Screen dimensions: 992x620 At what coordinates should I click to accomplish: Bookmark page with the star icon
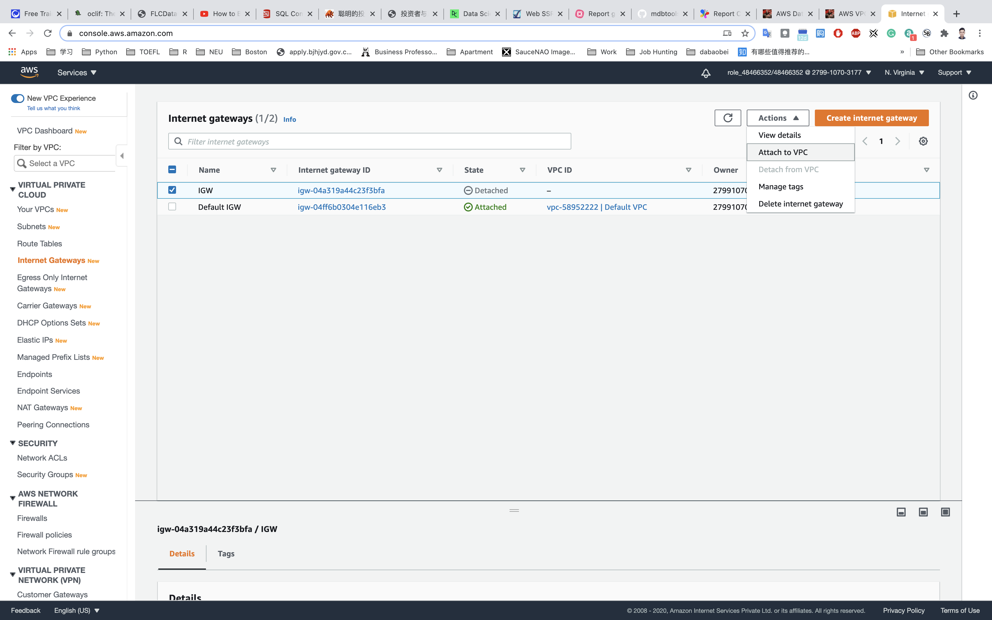(x=745, y=33)
